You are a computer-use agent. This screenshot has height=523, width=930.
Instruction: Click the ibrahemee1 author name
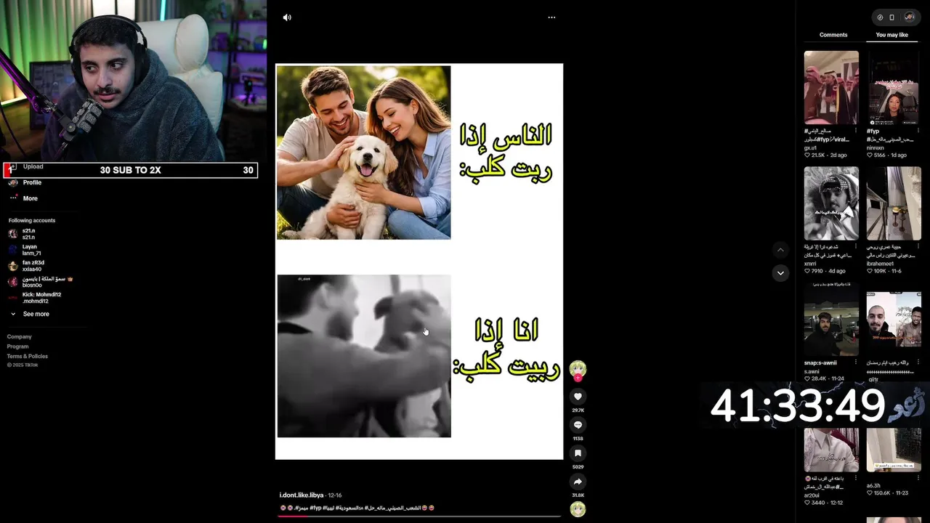coord(881,263)
